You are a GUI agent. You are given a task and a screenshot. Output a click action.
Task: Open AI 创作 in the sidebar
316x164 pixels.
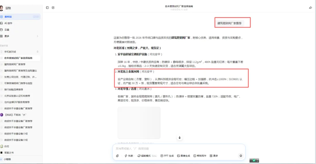8,23
